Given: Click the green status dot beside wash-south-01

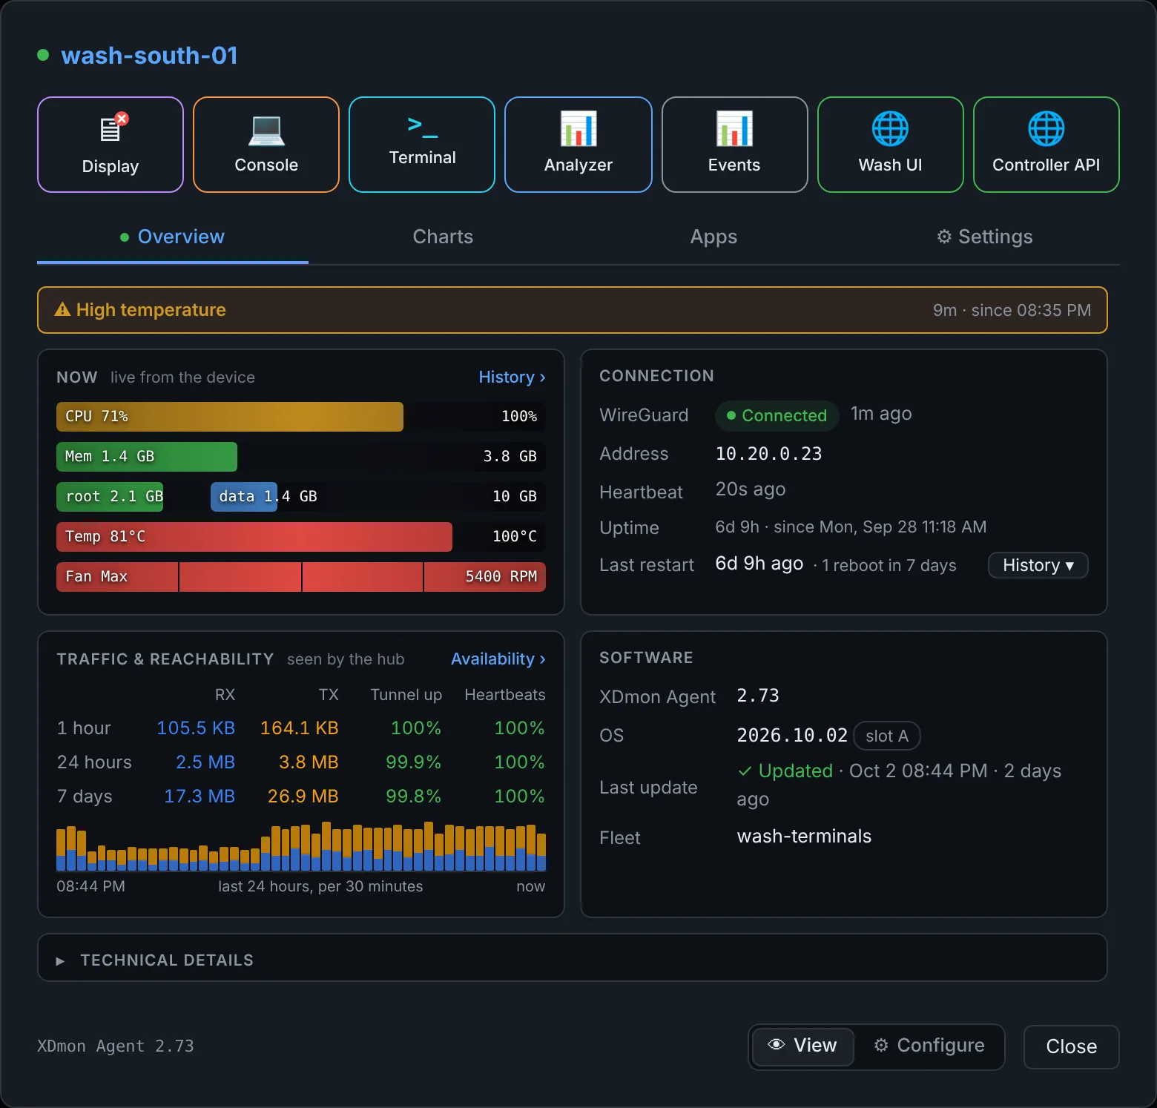Looking at the screenshot, I should (x=43, y=55).
